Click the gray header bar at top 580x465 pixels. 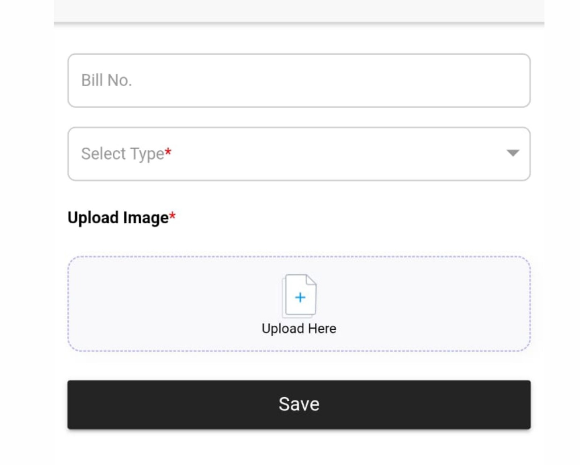coord(299,11)
